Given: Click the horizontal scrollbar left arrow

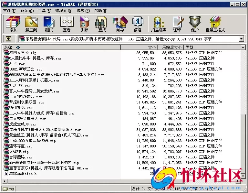Looking at the screenshot, I should 5,181.
